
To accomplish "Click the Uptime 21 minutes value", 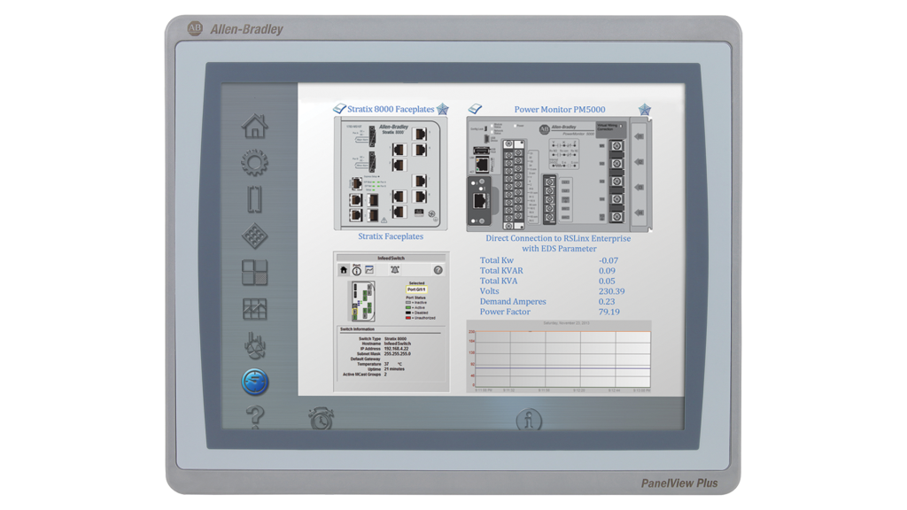I will [394, 369].
